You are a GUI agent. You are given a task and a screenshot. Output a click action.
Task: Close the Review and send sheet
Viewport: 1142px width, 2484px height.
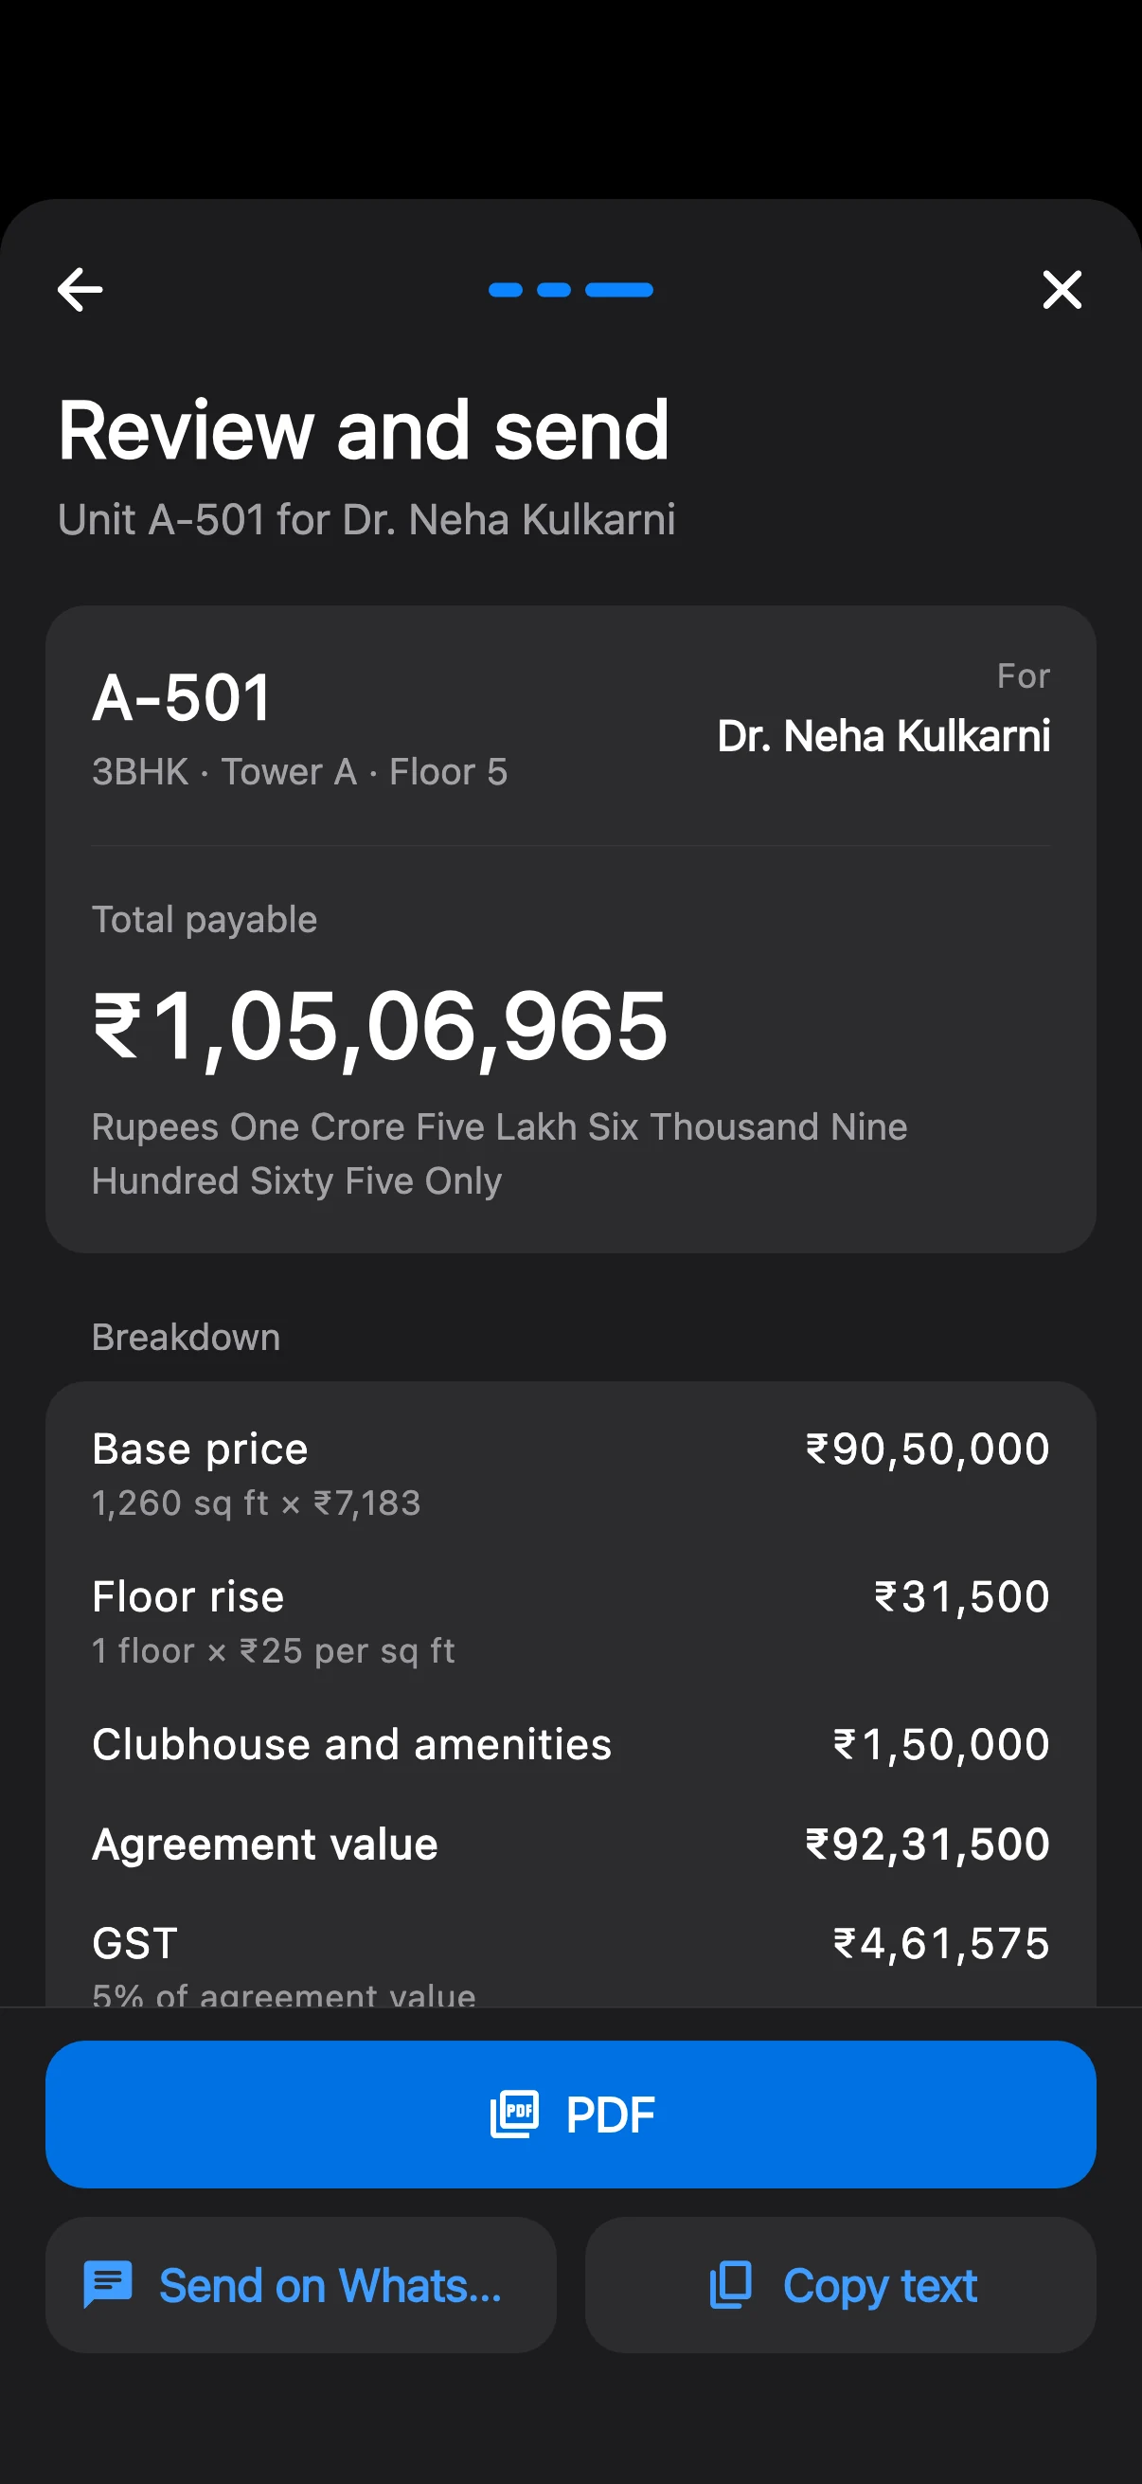[x=1062, y=289]
